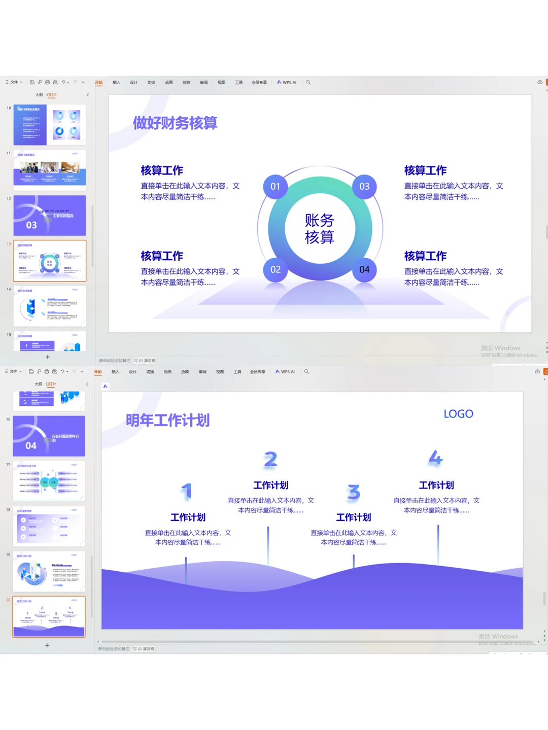548x730 pixels.
Task: Open search with the magnifier icon
Action: 307,82
